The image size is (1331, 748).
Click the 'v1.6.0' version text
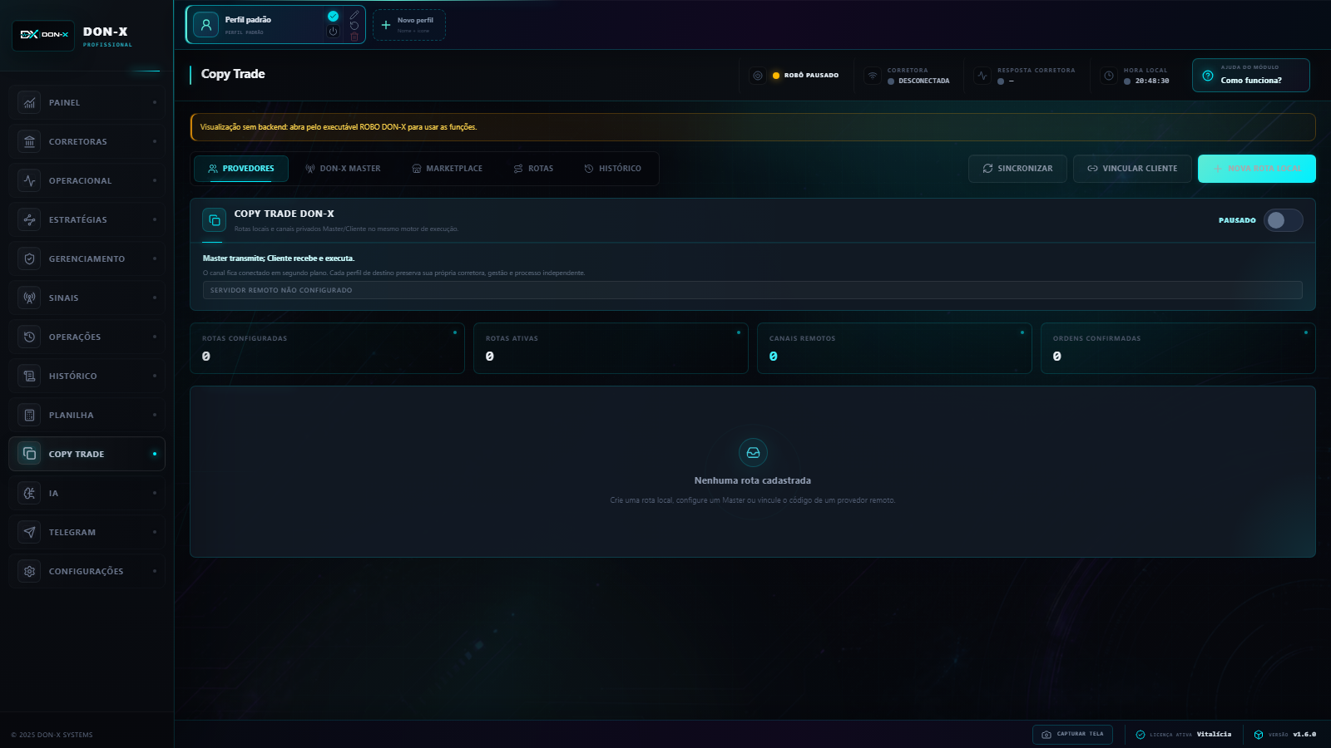click(x=1304, y=735)
